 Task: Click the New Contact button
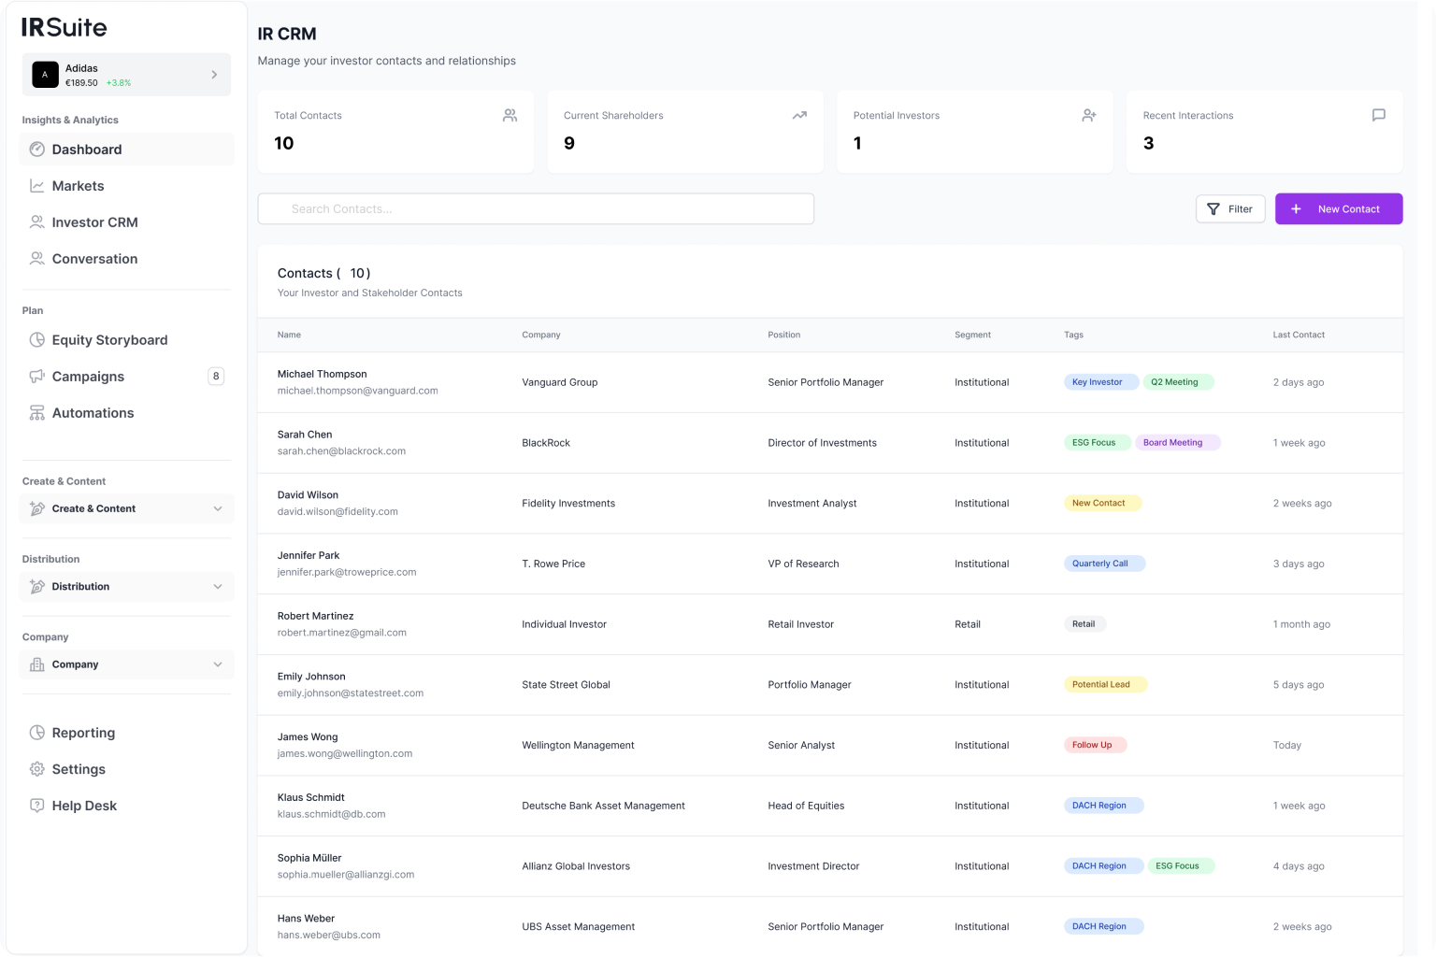tap(1339, 208)
